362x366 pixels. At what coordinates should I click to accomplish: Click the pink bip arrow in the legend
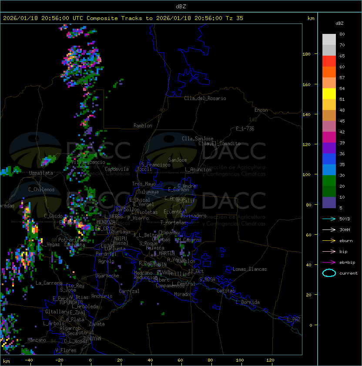click(x=329, y=251)
